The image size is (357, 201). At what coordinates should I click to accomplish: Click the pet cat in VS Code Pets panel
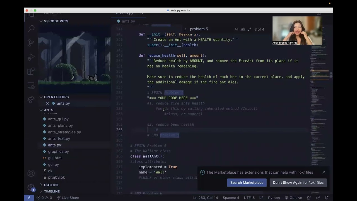[x=92, y=77]
